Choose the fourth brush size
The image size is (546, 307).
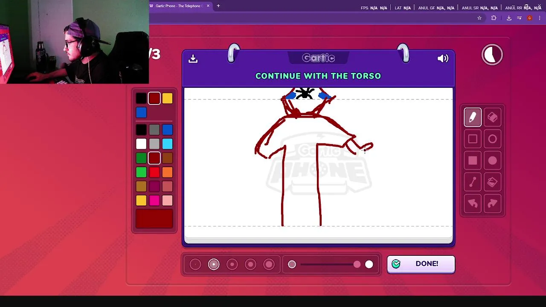(x=250, y=264)
